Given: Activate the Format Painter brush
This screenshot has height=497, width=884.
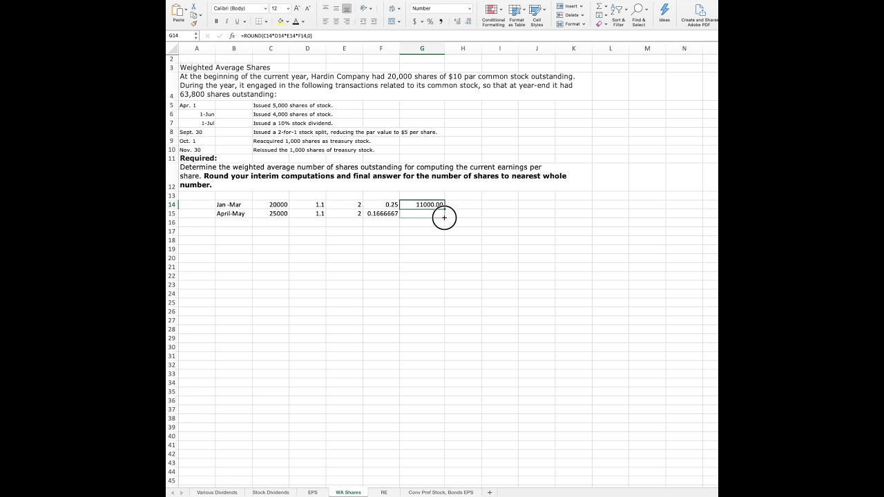Looking at the screenshot, I should click(193, 23).
